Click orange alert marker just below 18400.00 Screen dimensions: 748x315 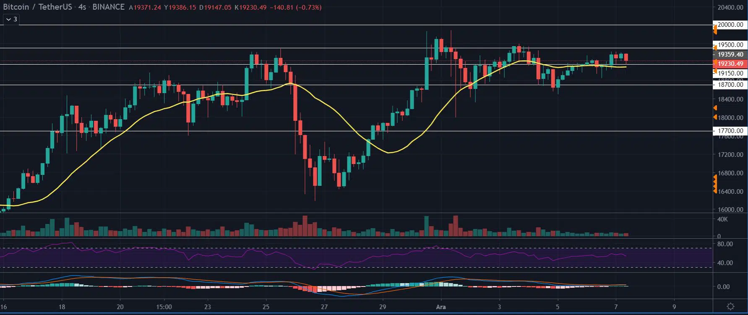tap(715, 108)
